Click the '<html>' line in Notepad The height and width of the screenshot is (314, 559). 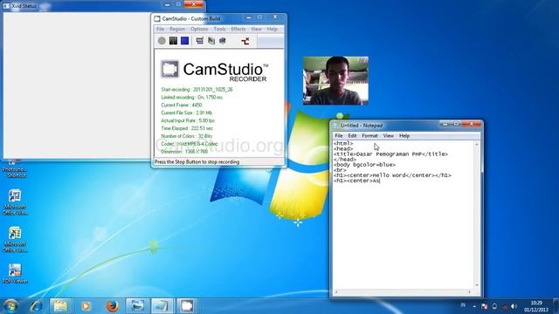tap(343, 143)
